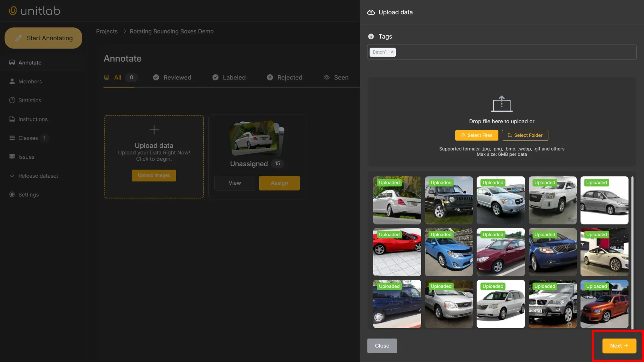Open Statistics from the sidebar
The image size is (644, 362).
12,100
